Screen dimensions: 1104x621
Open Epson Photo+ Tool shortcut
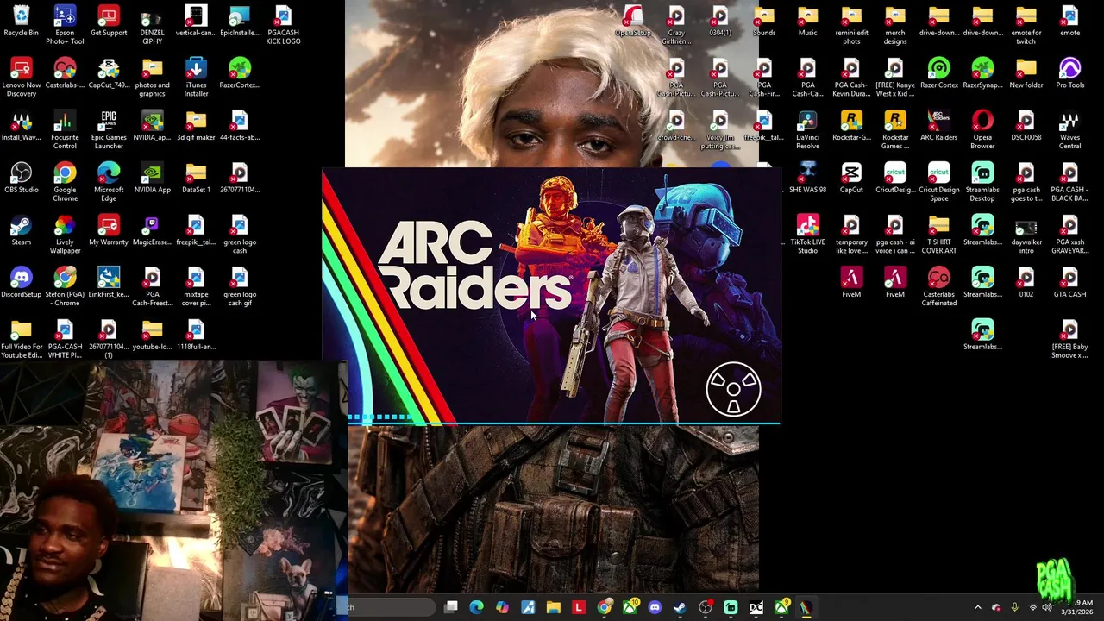coord(65,25)
